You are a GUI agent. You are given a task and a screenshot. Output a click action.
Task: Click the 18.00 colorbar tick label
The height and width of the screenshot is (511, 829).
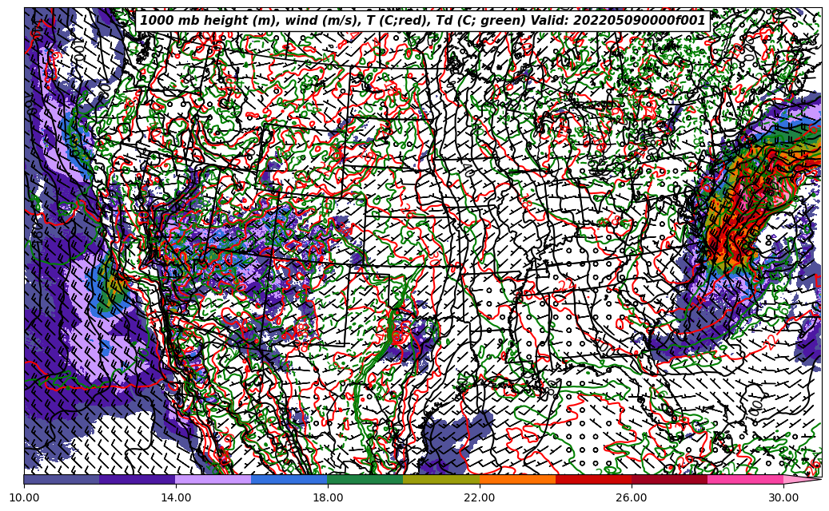[x=328, y=497]
